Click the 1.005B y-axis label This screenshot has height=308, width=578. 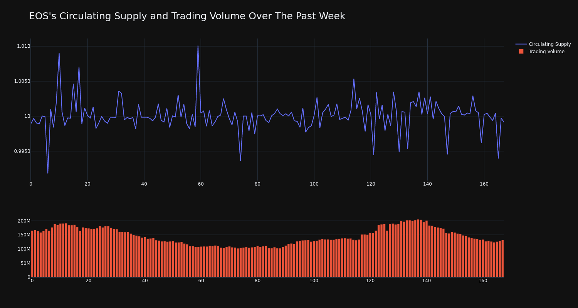coord(22,81)
